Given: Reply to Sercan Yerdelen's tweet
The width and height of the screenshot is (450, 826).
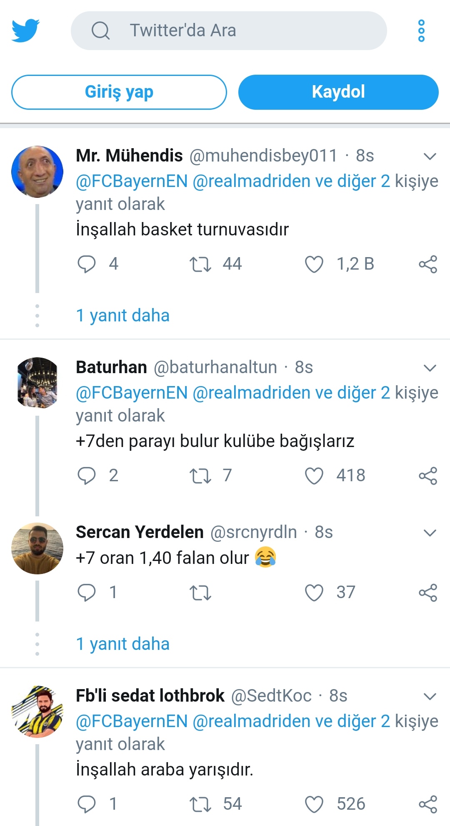Looking at the screenshot, I should tap(87, 592).
